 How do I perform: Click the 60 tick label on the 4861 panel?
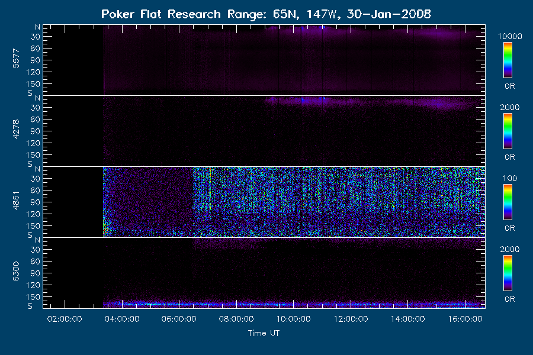(36, 191)
